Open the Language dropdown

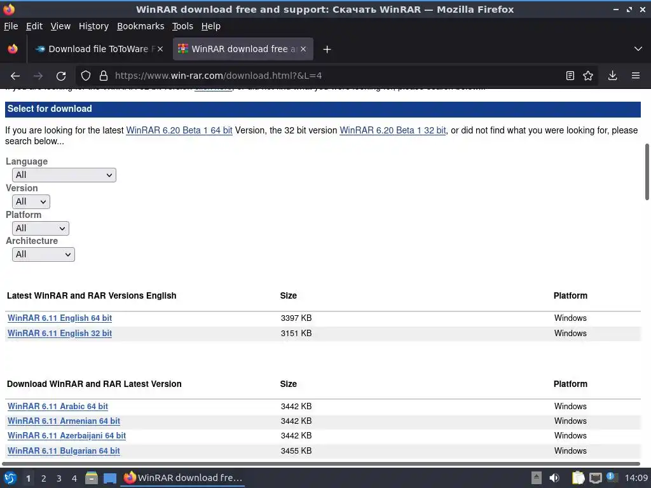click(64, 175)
